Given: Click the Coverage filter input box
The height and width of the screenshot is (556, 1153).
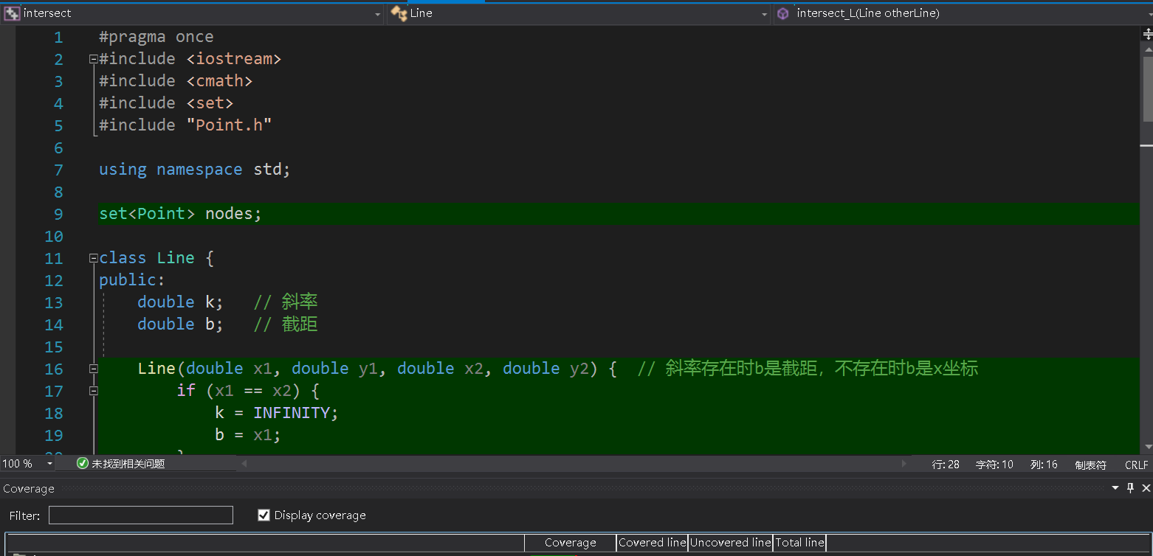Looking at the screenshot, I should click(x=141, y=515).
